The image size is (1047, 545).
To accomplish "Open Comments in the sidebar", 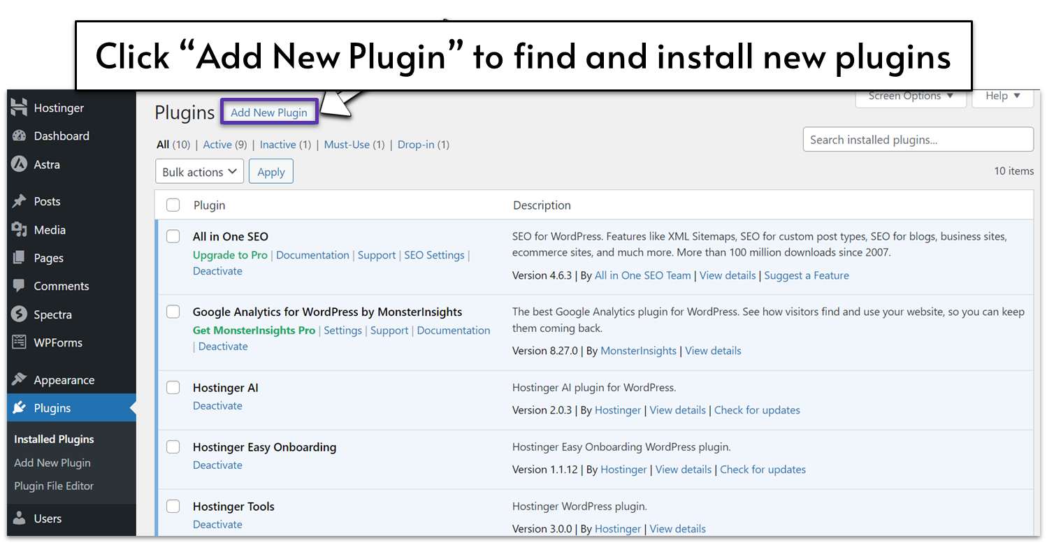I will click(x=62, y=286).
